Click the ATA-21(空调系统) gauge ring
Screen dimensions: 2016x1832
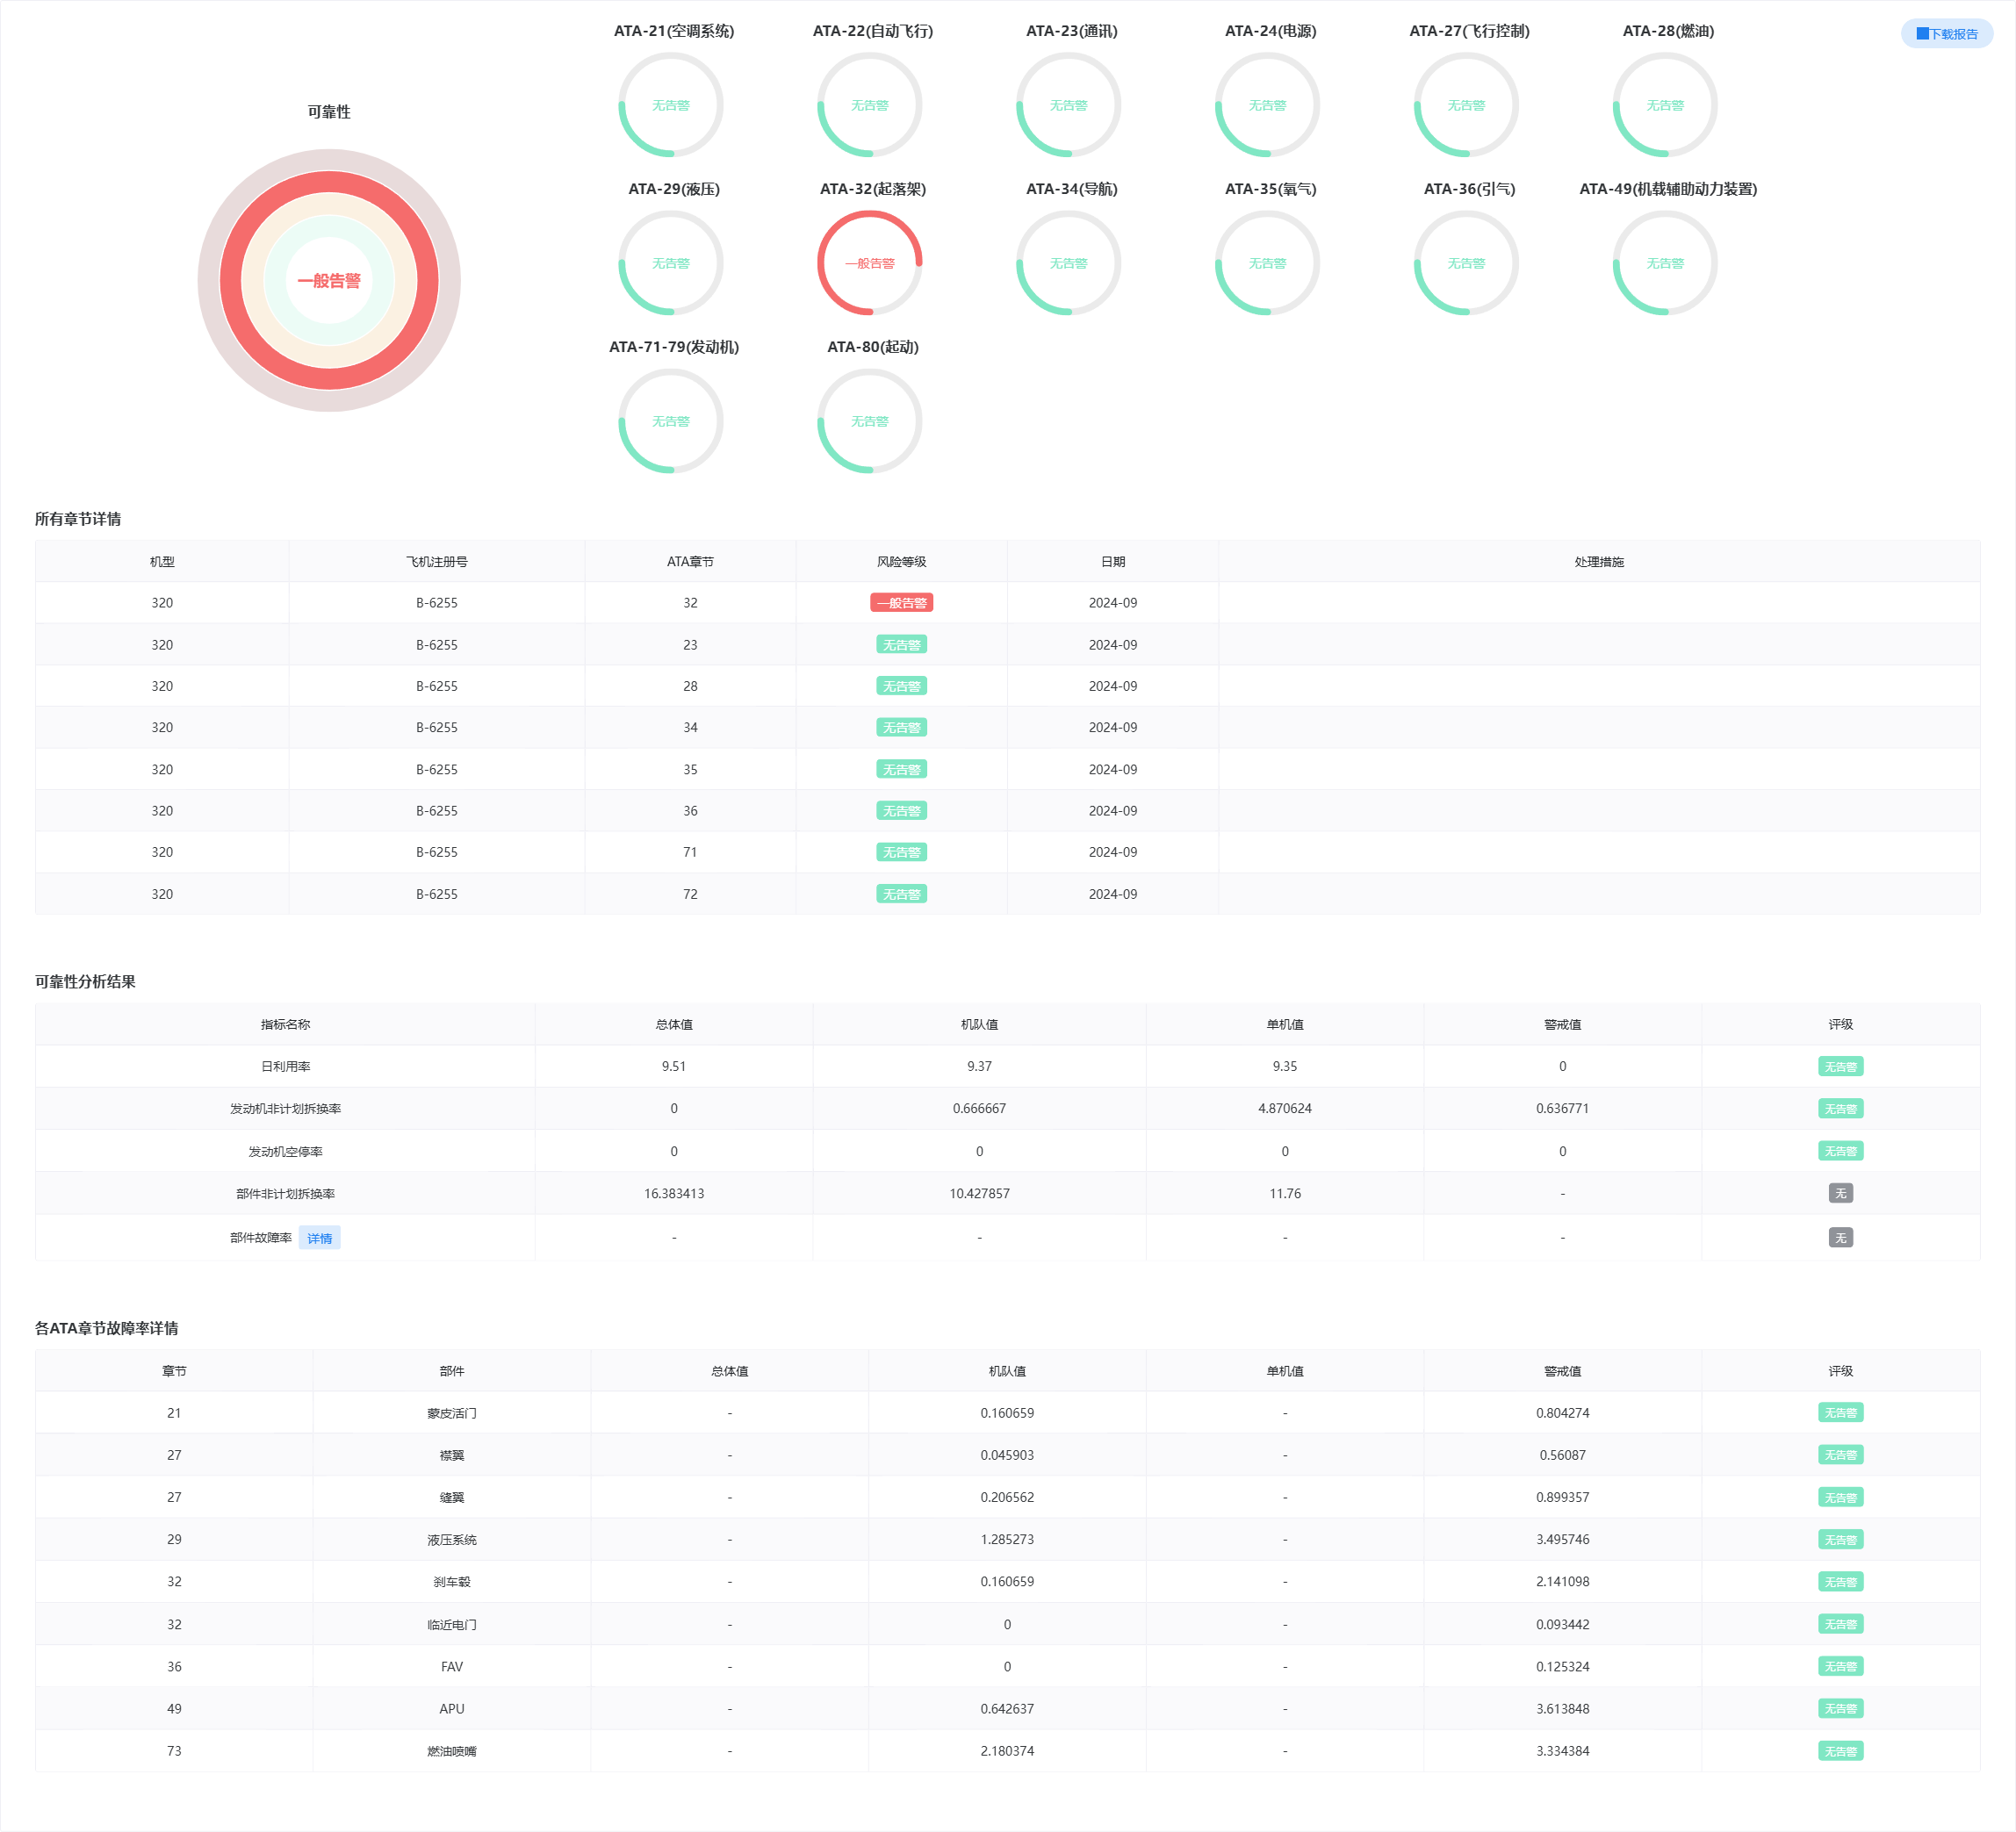coord(671,105)
